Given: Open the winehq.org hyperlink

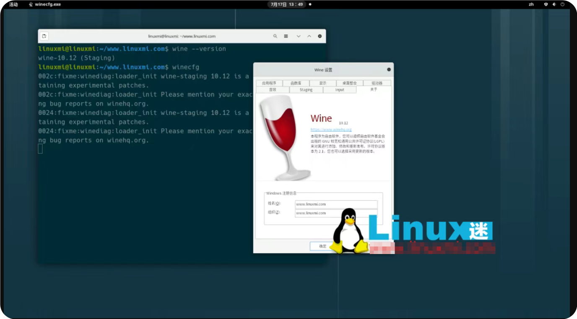Looking at the screenshot, I should (x=331, y=130).
